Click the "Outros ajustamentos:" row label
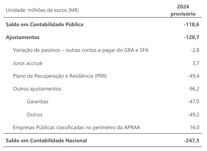The width and height of the screenshot is (207, 151). click(x=37, y=89)
